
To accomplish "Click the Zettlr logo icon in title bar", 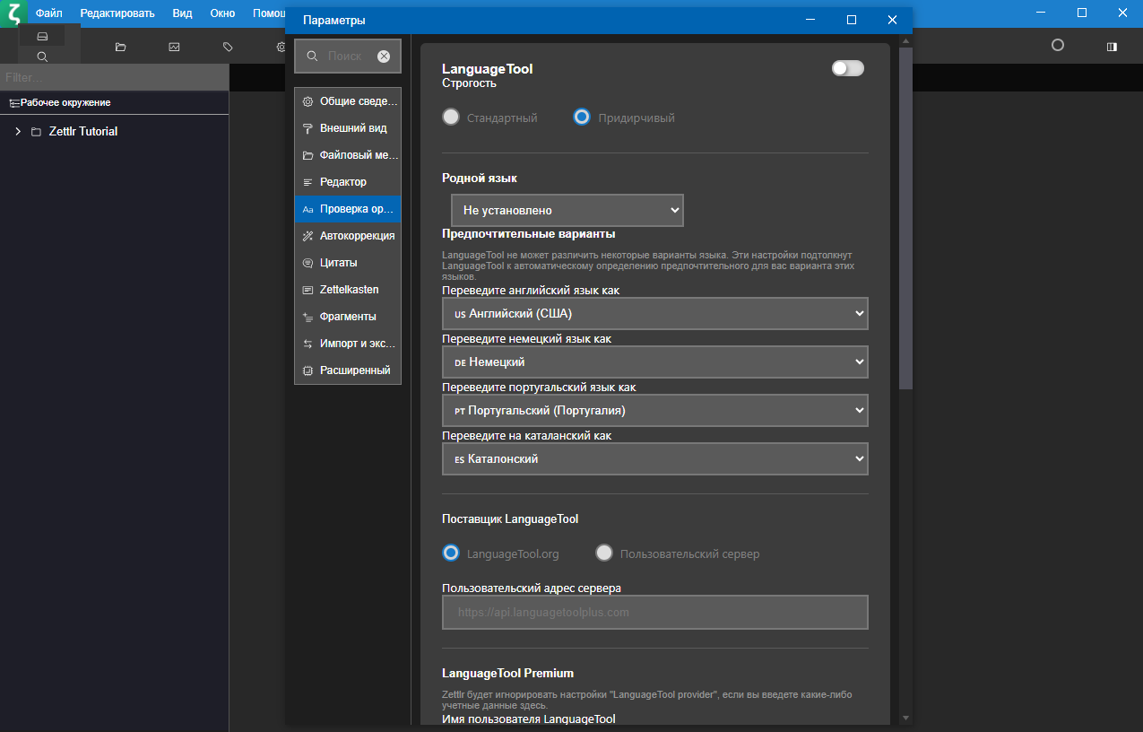I will pos(13,13).
